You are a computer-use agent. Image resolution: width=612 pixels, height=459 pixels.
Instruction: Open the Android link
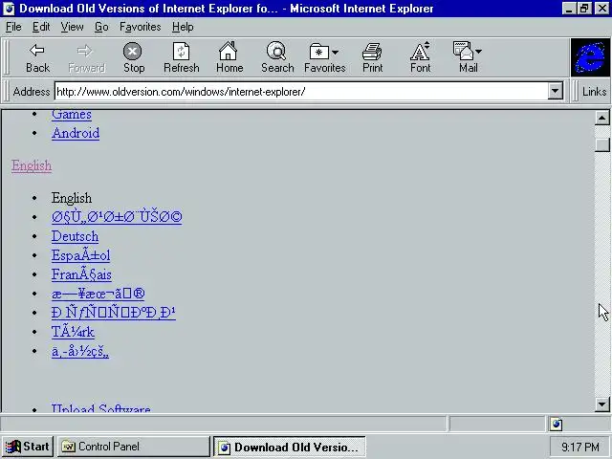click(76, 133)
